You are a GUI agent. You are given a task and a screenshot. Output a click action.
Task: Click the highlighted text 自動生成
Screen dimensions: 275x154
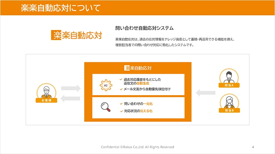point(143,84)
